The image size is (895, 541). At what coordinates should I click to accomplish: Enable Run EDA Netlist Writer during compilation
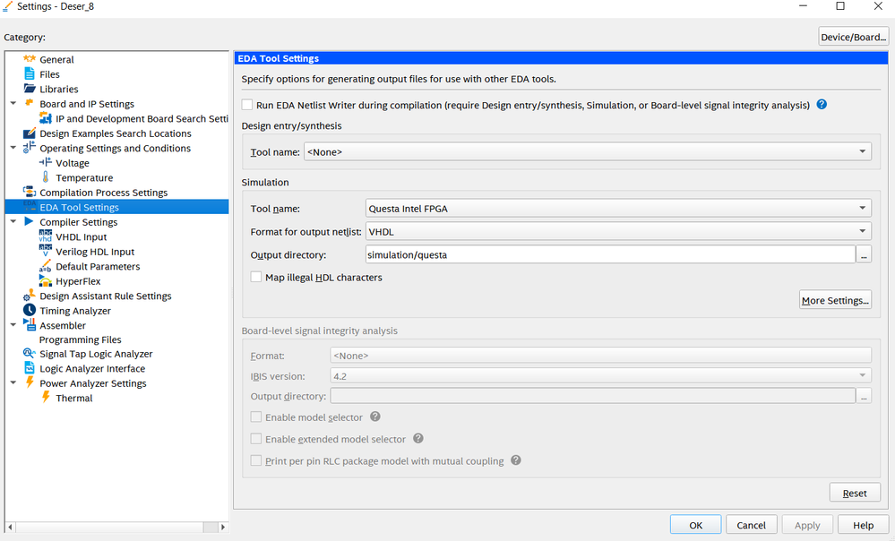(x=247, y=105)
